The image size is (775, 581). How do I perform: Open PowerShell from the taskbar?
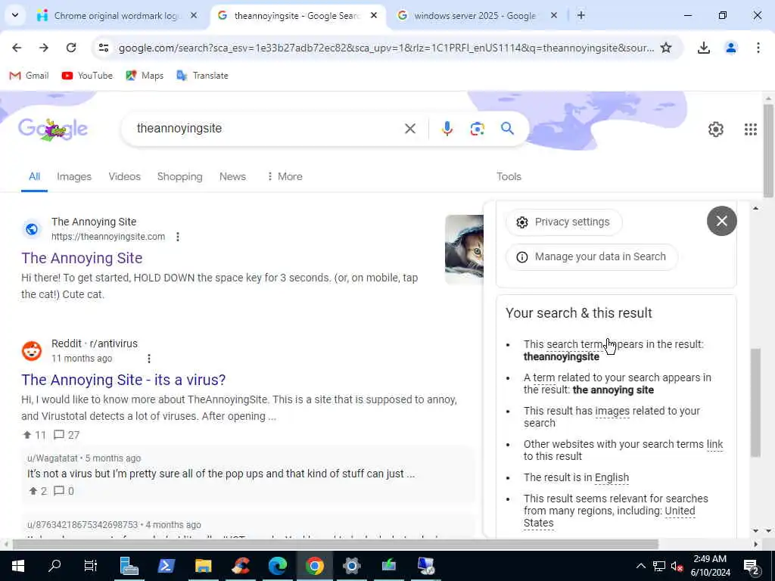166,566
